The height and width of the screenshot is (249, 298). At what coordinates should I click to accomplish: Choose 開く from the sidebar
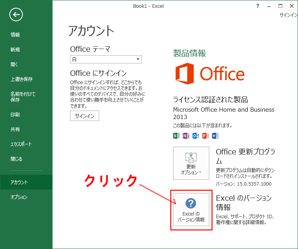click(14, 65)
